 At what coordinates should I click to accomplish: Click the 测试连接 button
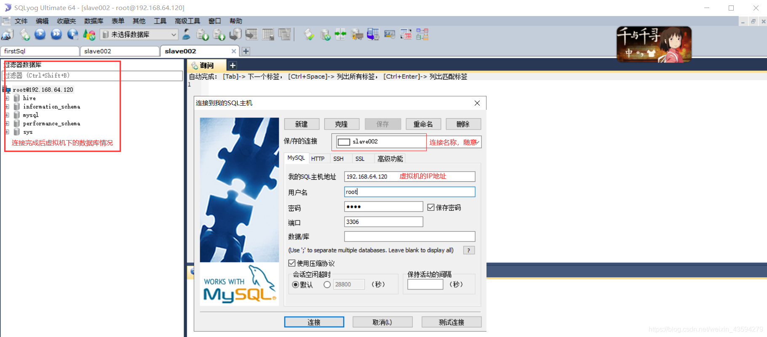pos(451,322)
